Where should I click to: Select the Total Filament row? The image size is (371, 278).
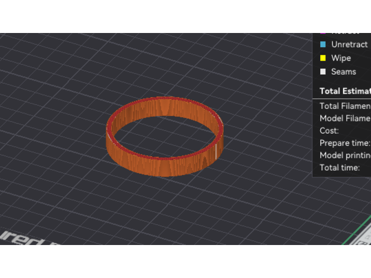[x=344, y=106]
